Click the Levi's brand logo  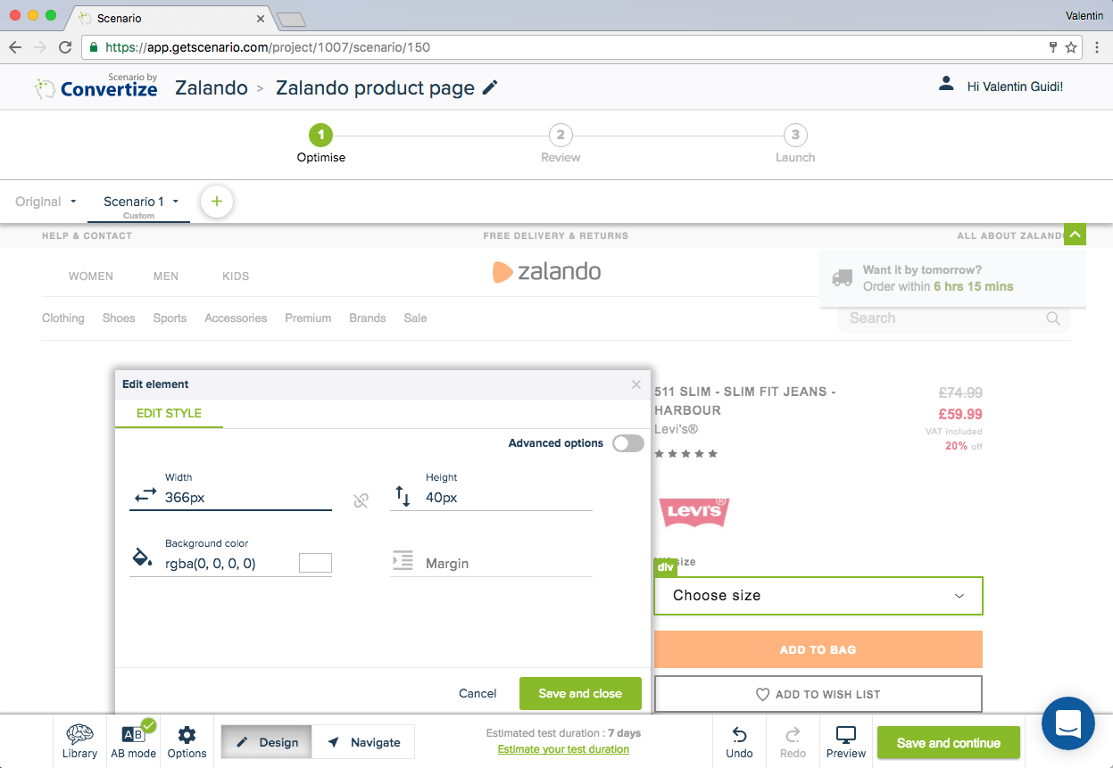[x=694, y=511]
